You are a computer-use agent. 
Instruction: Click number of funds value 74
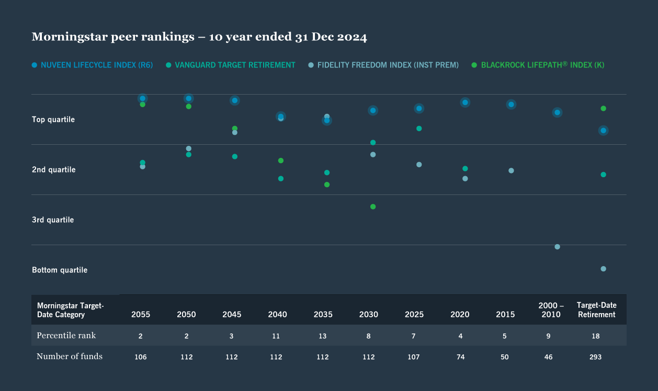pos(460,357)
